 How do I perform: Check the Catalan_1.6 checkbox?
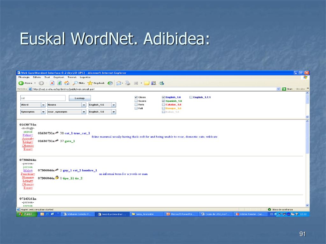[163, 105]
